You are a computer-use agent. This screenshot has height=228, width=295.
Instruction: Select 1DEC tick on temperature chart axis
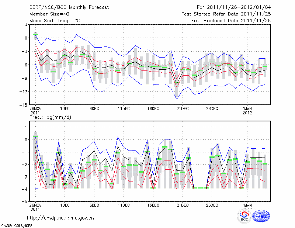(x=65, y=108)
